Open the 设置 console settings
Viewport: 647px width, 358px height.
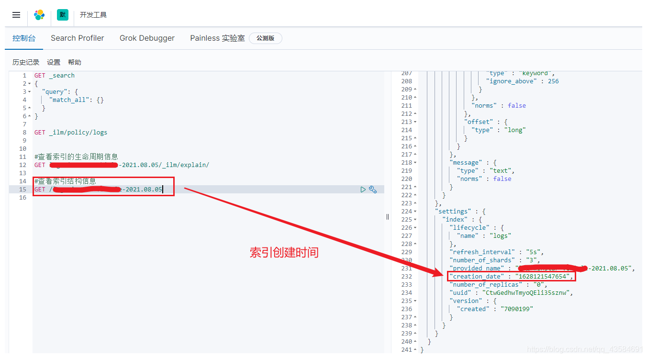(54, 62)
